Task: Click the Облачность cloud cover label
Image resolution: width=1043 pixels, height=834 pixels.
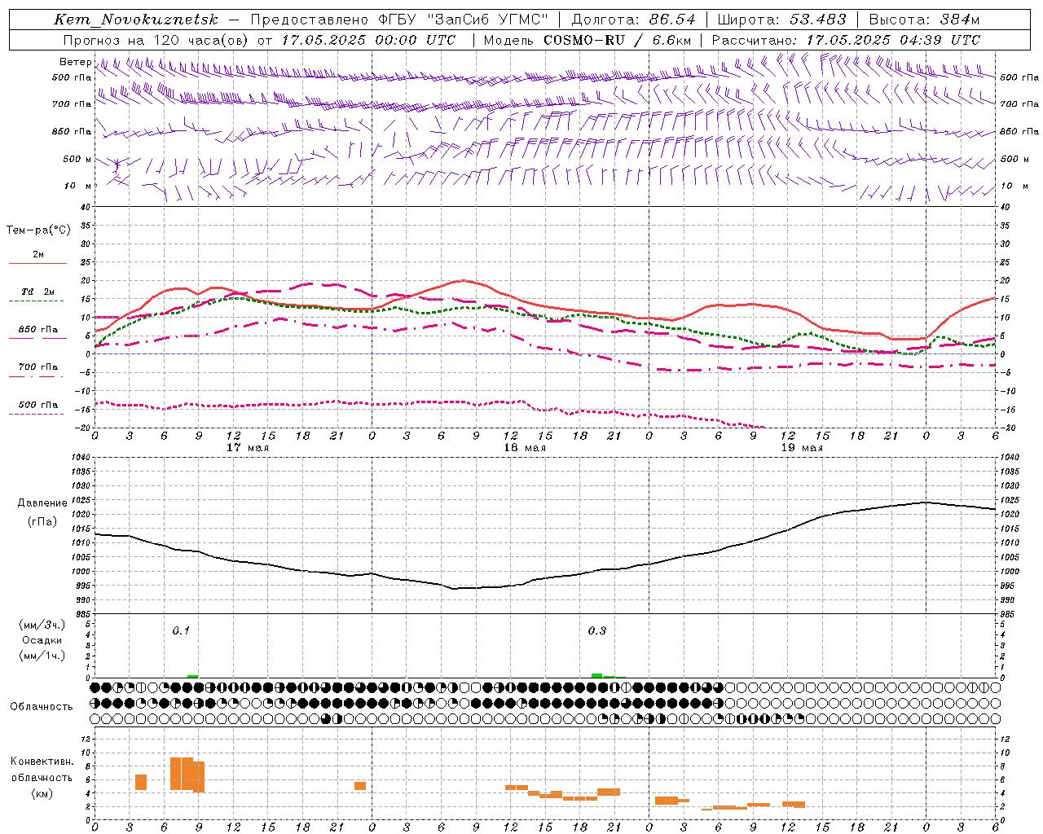Action: [42, 706]
